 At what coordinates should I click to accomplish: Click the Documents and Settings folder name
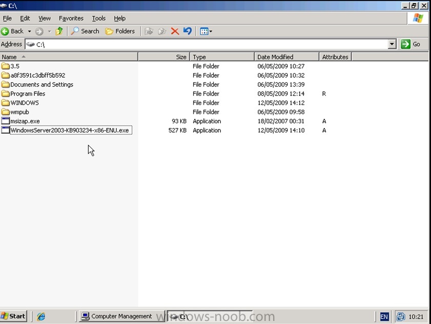pyautogui.click(x=42, y=84)
